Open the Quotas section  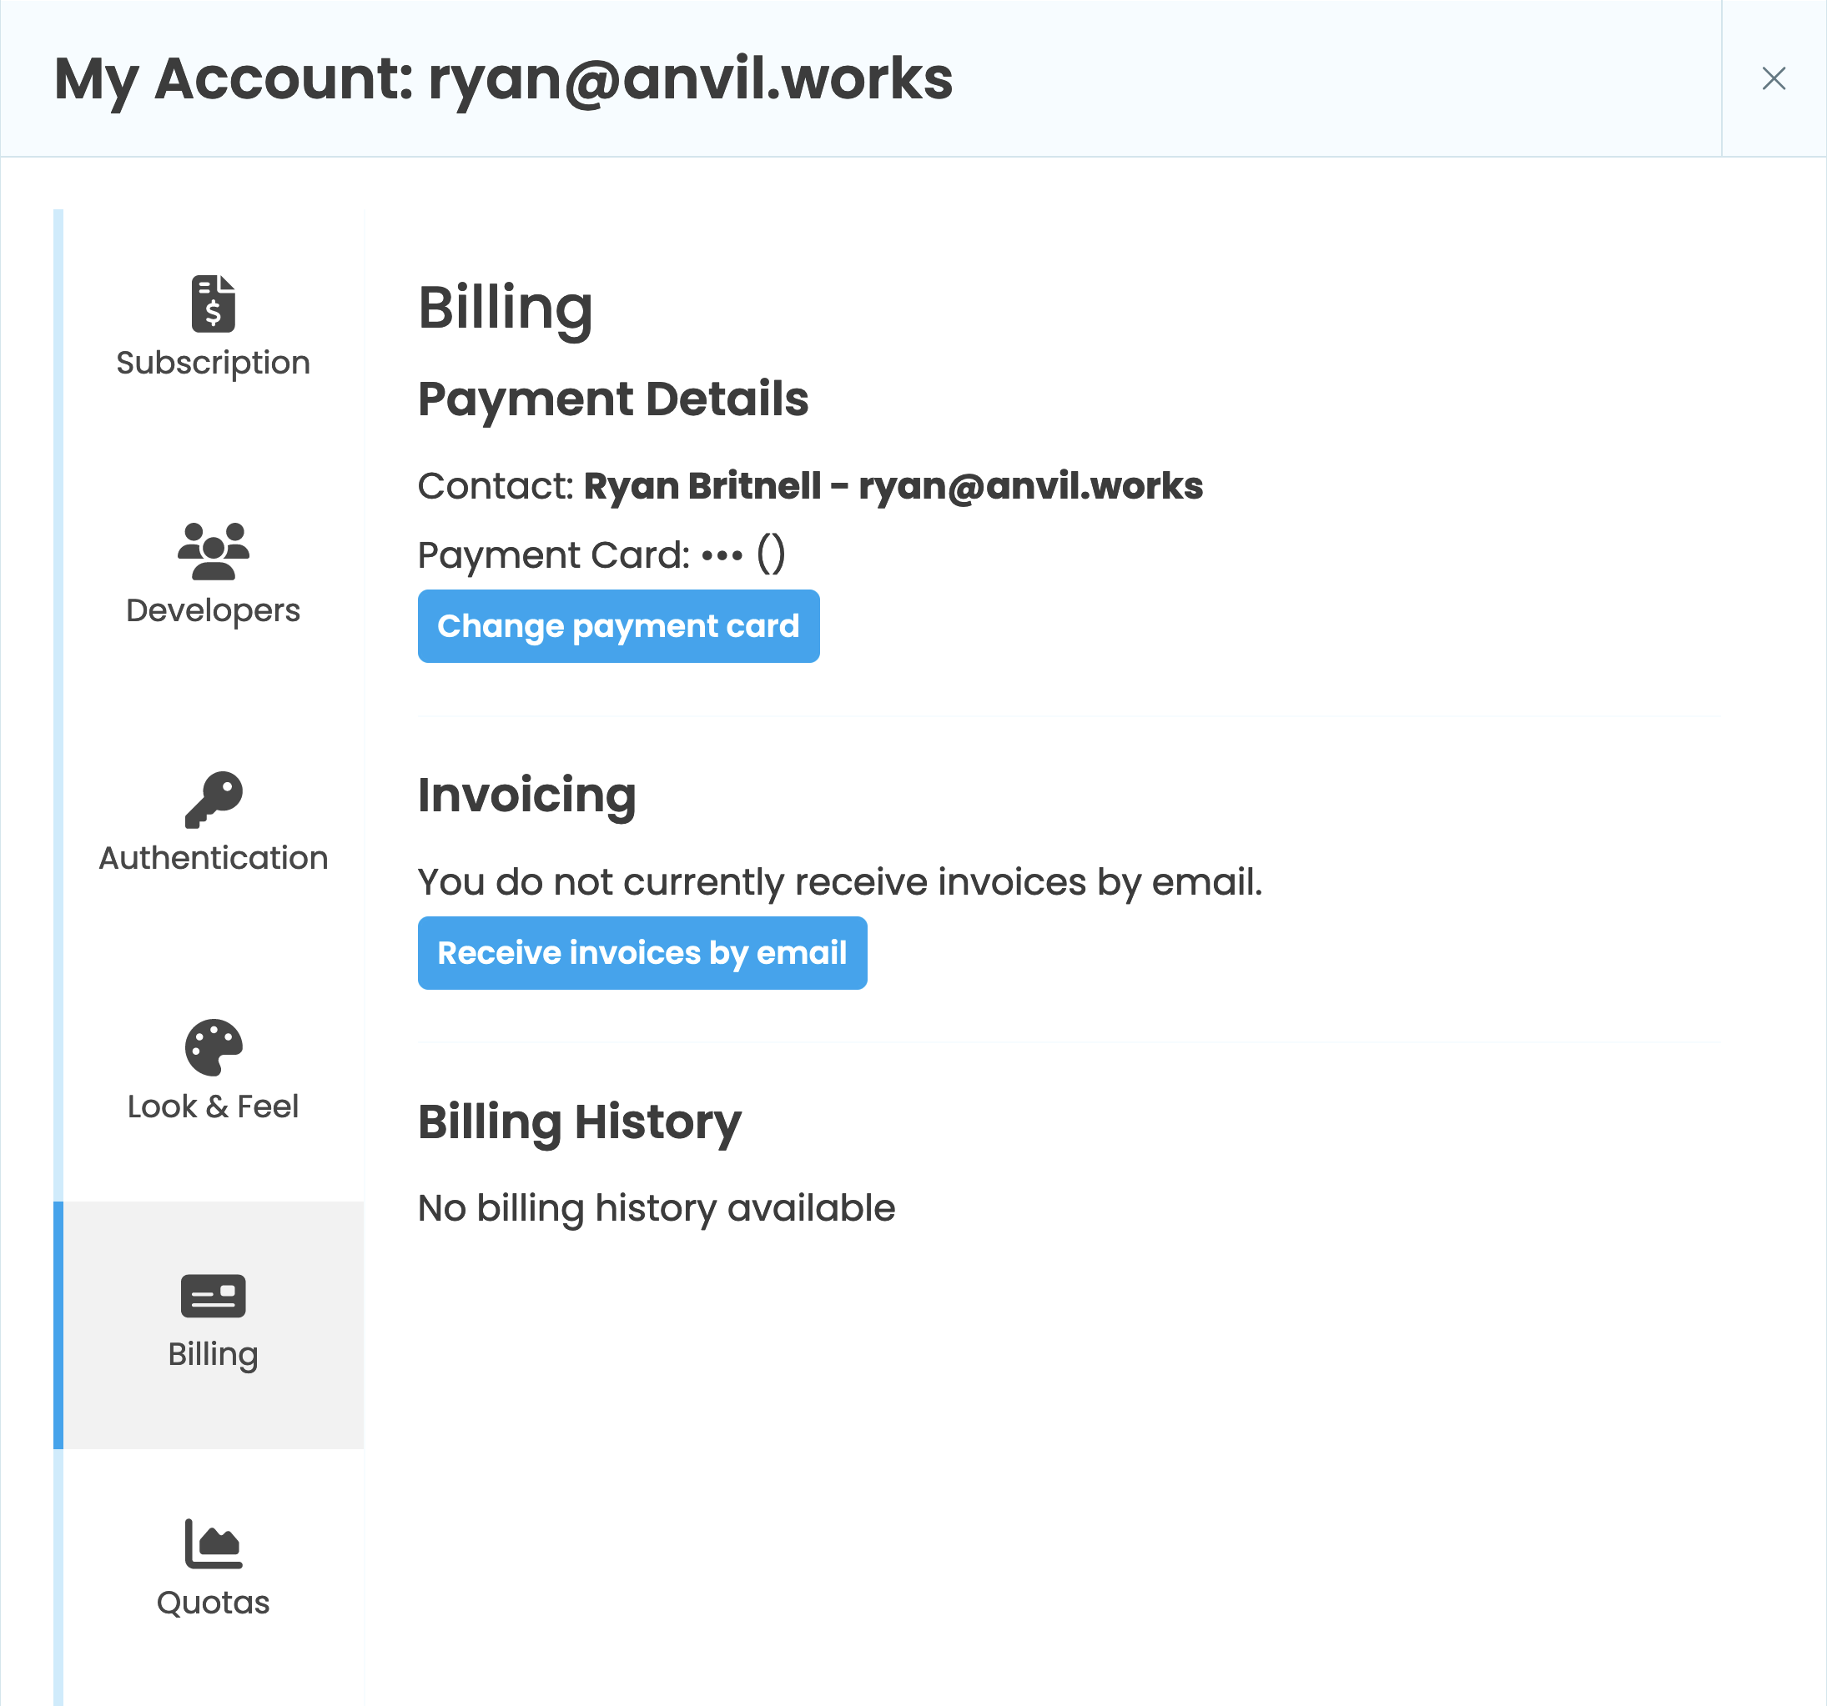point(214,1601)
